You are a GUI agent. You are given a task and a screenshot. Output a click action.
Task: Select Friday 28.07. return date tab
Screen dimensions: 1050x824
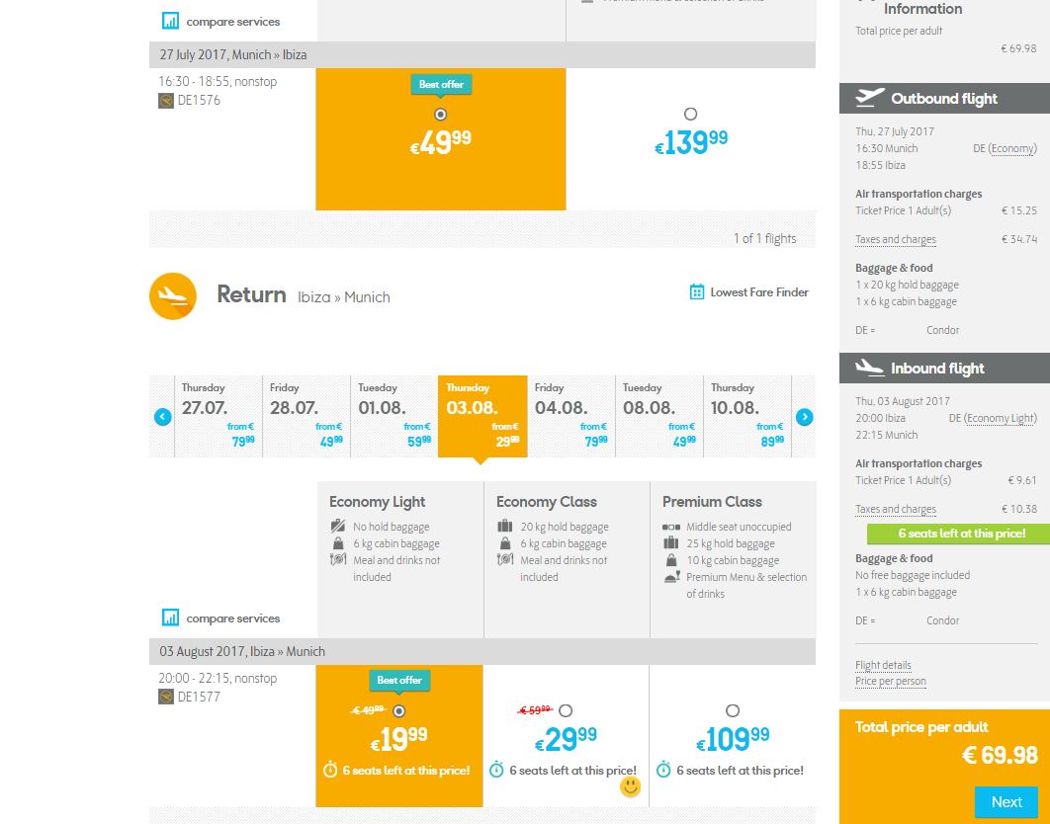click(306, 416)
